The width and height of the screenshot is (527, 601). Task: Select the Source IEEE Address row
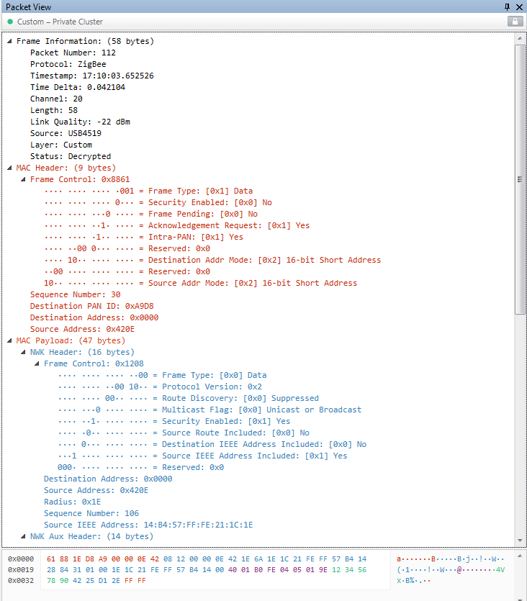(x=148, y=525)
